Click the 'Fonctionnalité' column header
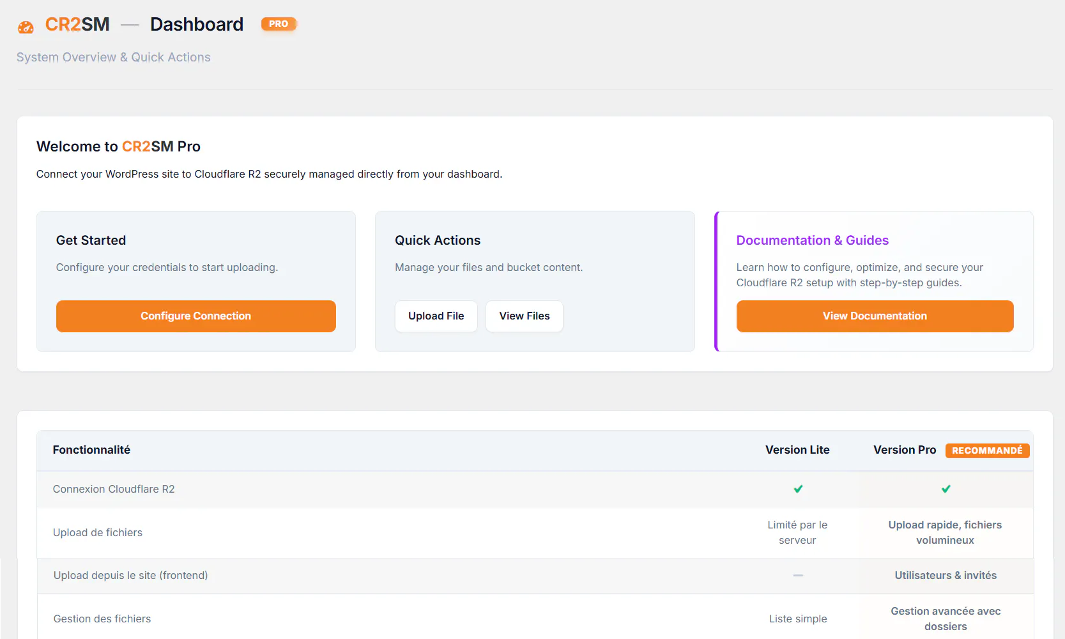 tap(91, 450)
